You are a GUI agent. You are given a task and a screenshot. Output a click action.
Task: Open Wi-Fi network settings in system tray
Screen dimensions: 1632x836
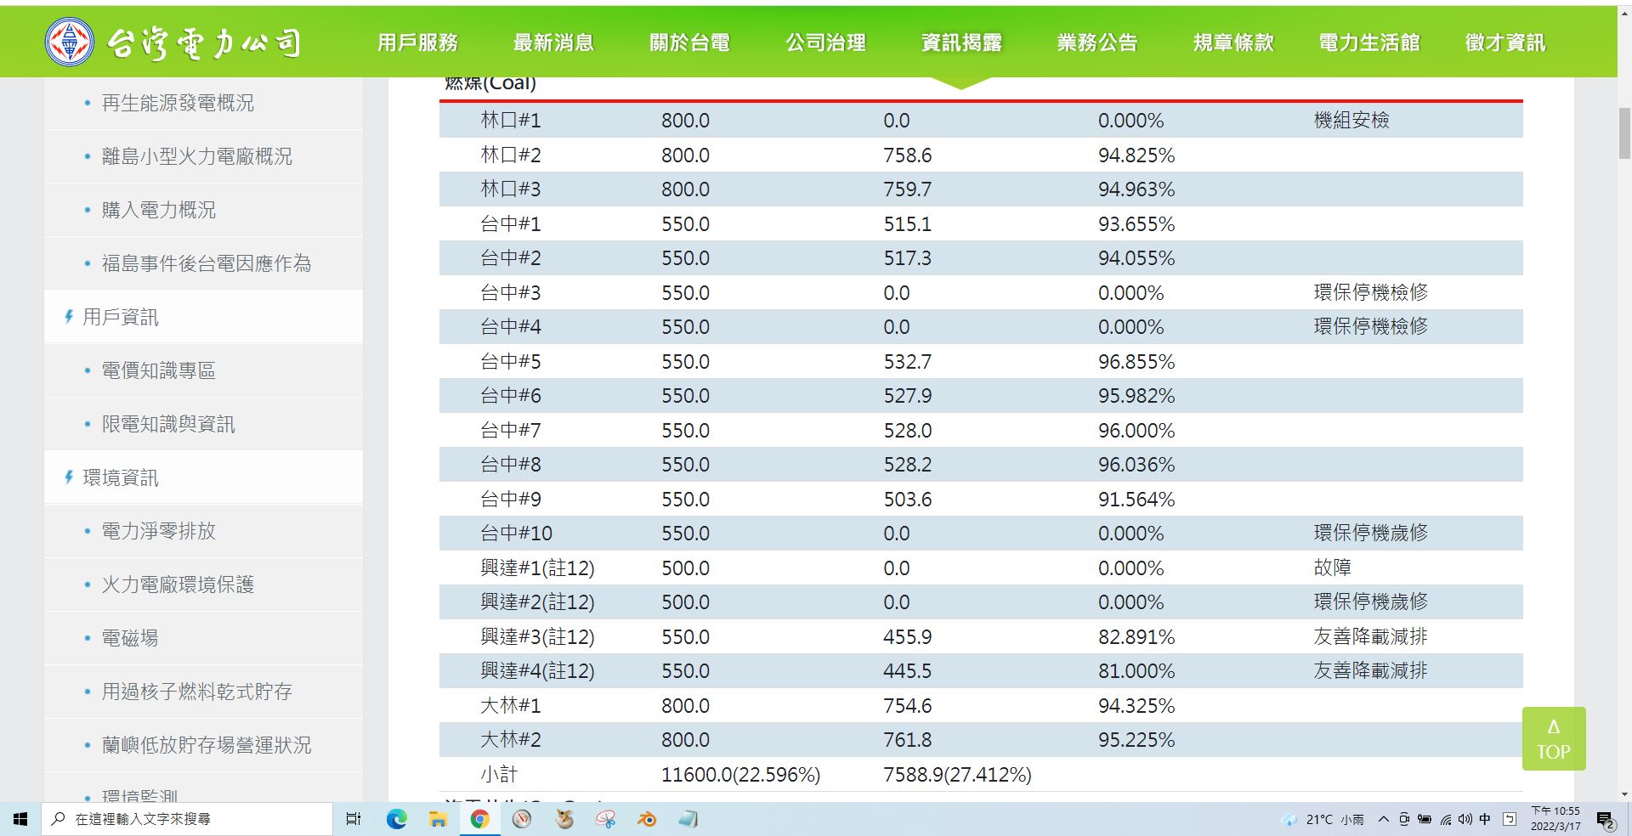(1445, 819)
